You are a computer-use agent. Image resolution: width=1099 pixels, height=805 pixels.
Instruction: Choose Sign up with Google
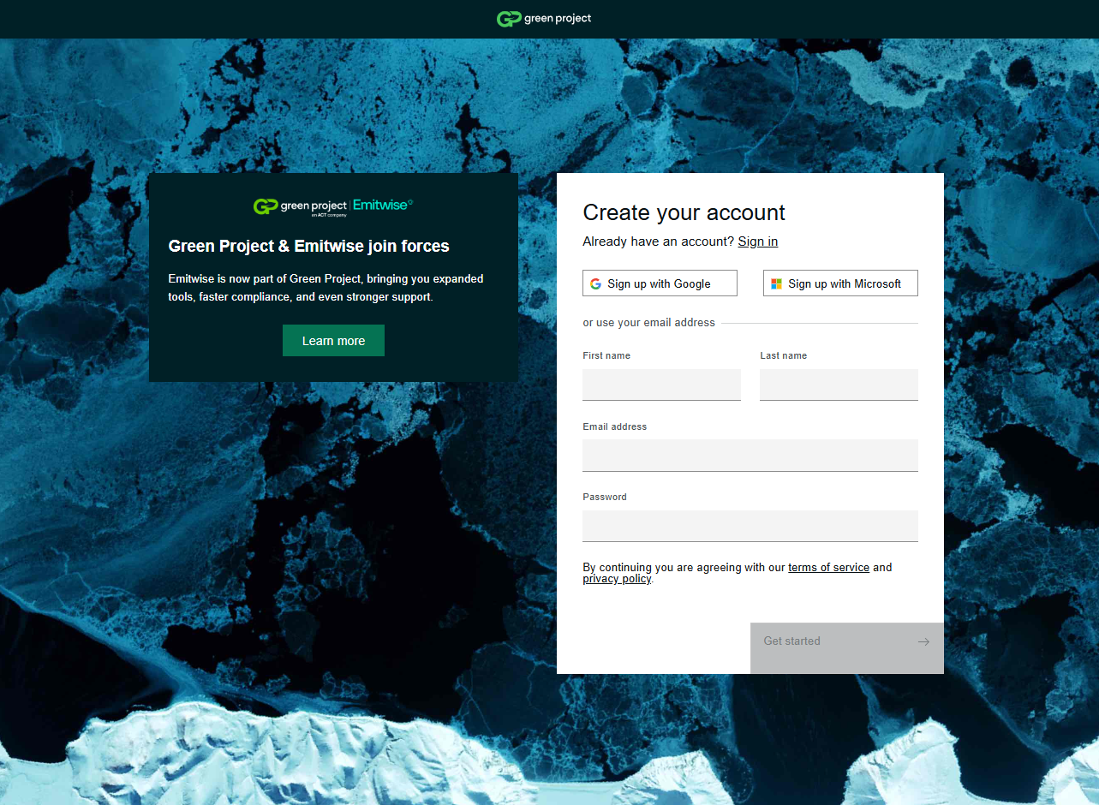660,283
